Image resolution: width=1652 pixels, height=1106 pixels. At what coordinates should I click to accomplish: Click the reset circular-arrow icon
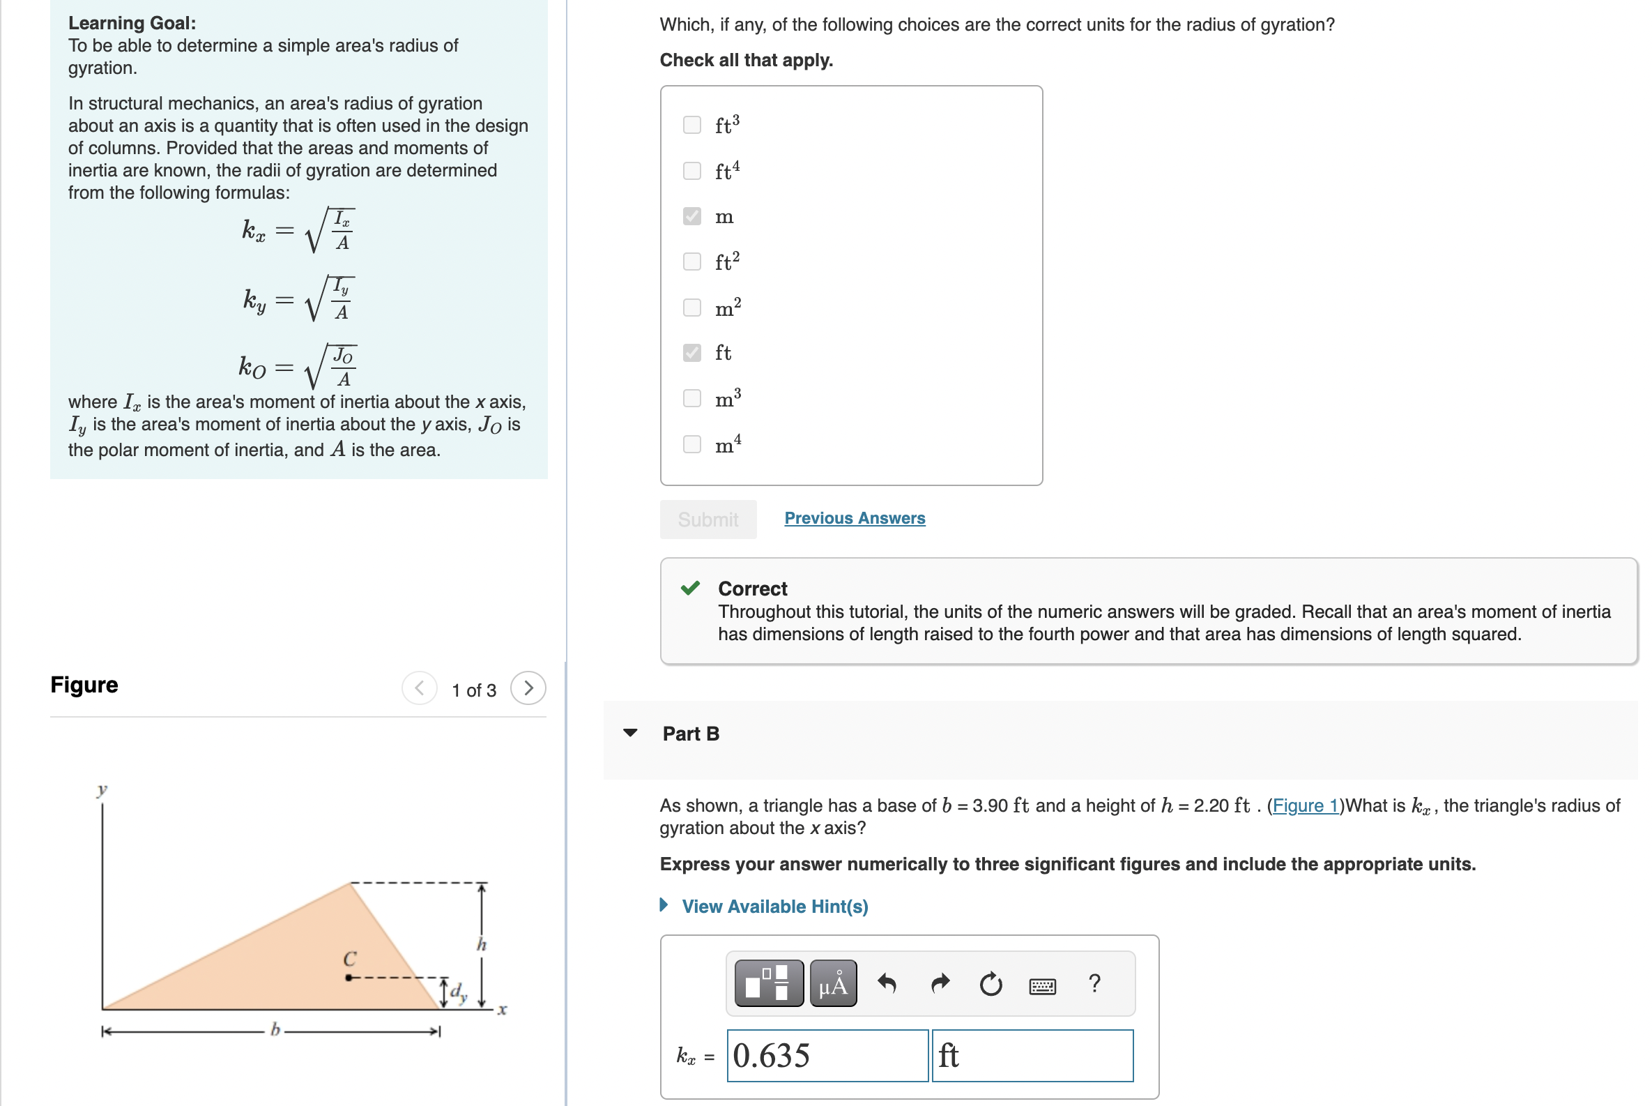[x=991, y=984]
